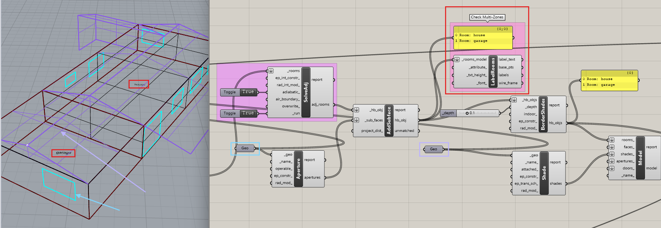
Task: Click the arrow icon beside Model apertures_ input
Action: (x=612, y=161)
